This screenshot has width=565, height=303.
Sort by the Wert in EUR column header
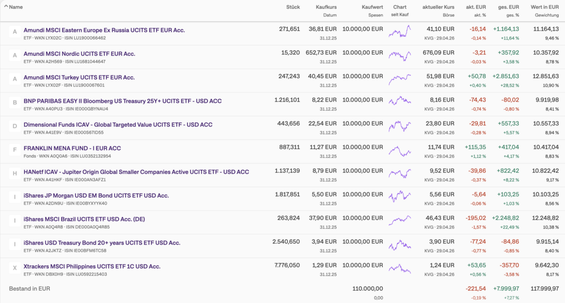click(545, 7)
